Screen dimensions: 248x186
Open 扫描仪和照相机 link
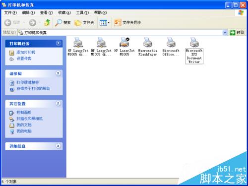click(30, 119)
